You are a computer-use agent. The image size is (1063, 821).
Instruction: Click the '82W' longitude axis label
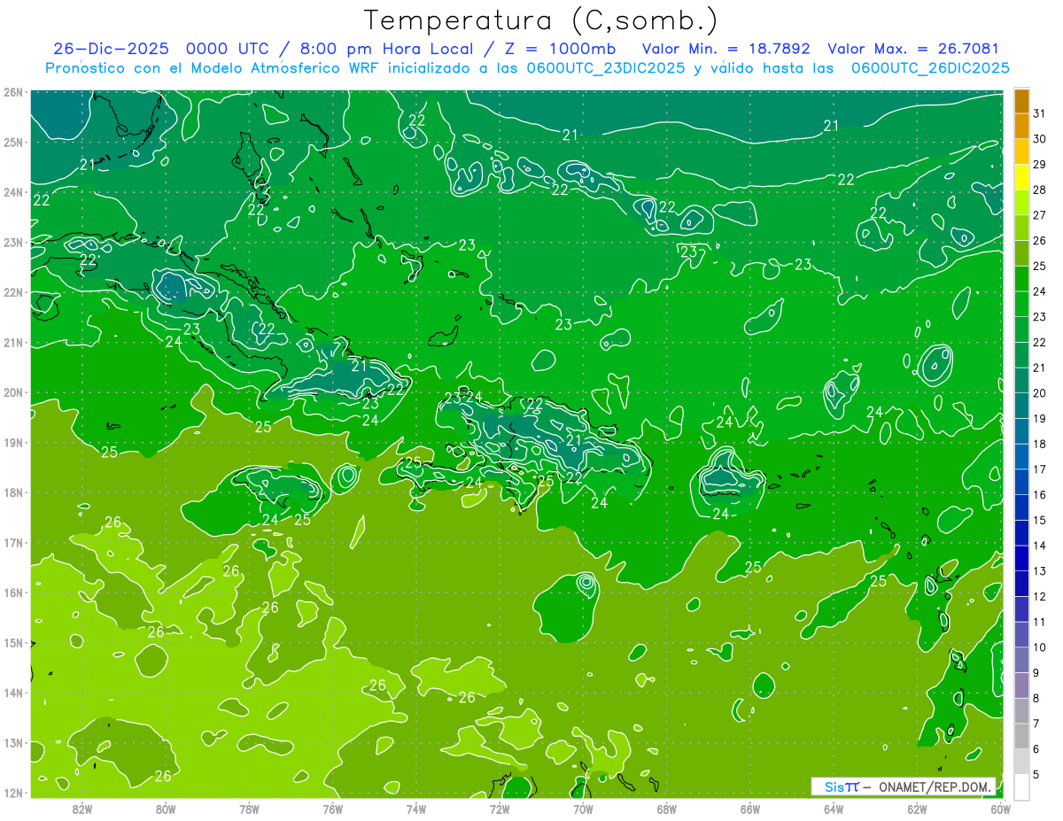[82, 809]
